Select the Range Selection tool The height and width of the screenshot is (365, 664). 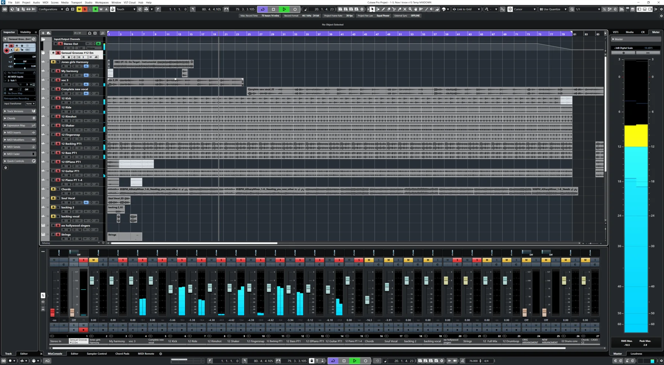378,9
